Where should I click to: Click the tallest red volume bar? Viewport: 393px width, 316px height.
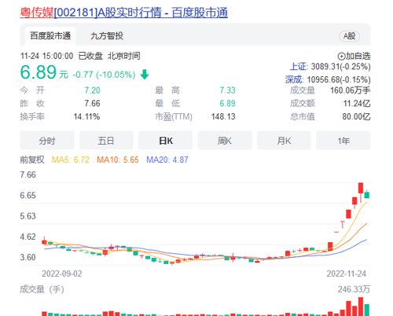click(361, 307)
